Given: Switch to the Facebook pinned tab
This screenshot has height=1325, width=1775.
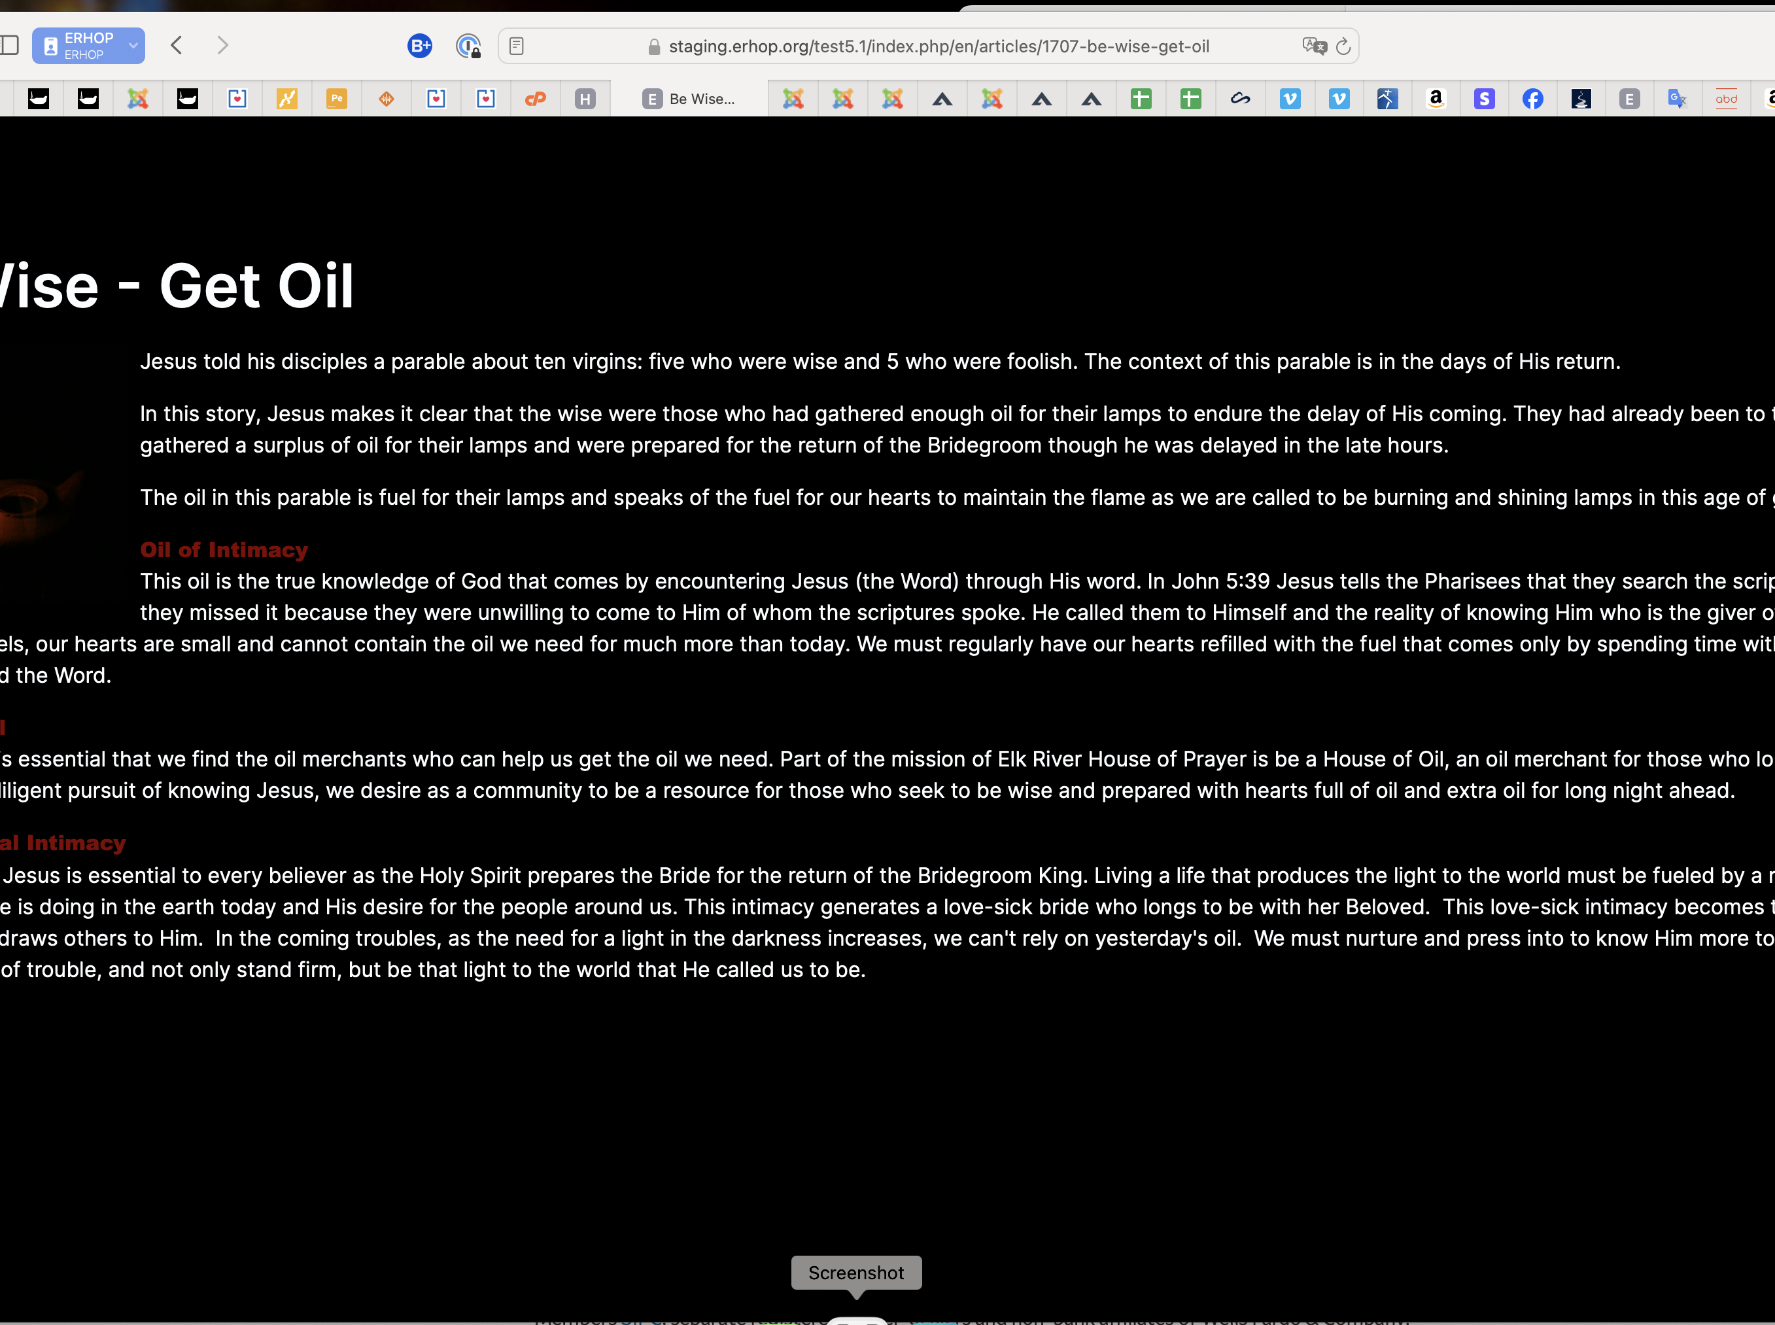Looking at the screenshot, I should tap(1533, 99).
